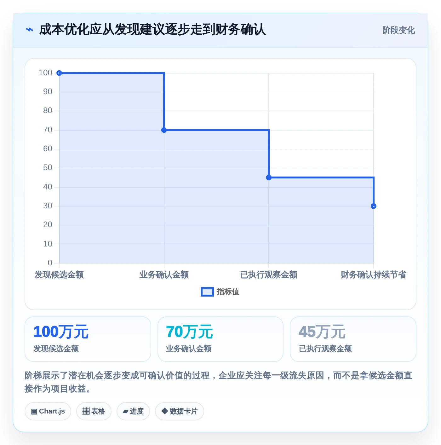The height and width of the screenshot is (445, 441).
Task: Click the lightning bolt icon beside the title
Action: click(x=29, y=30)
